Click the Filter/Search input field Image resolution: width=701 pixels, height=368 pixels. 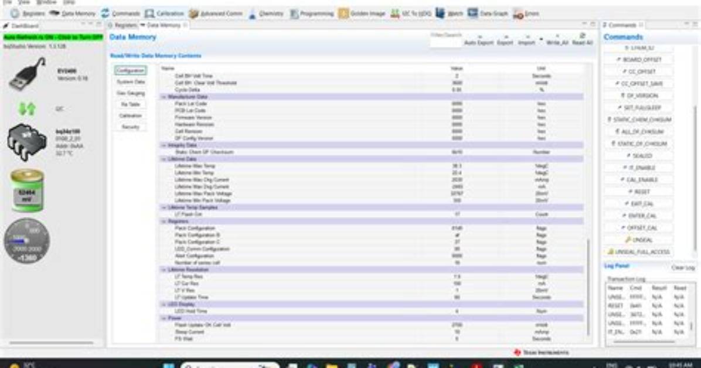coord(445,42)
